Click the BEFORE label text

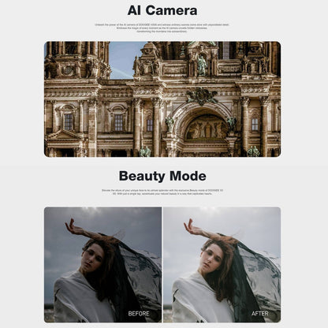point(139,314)
